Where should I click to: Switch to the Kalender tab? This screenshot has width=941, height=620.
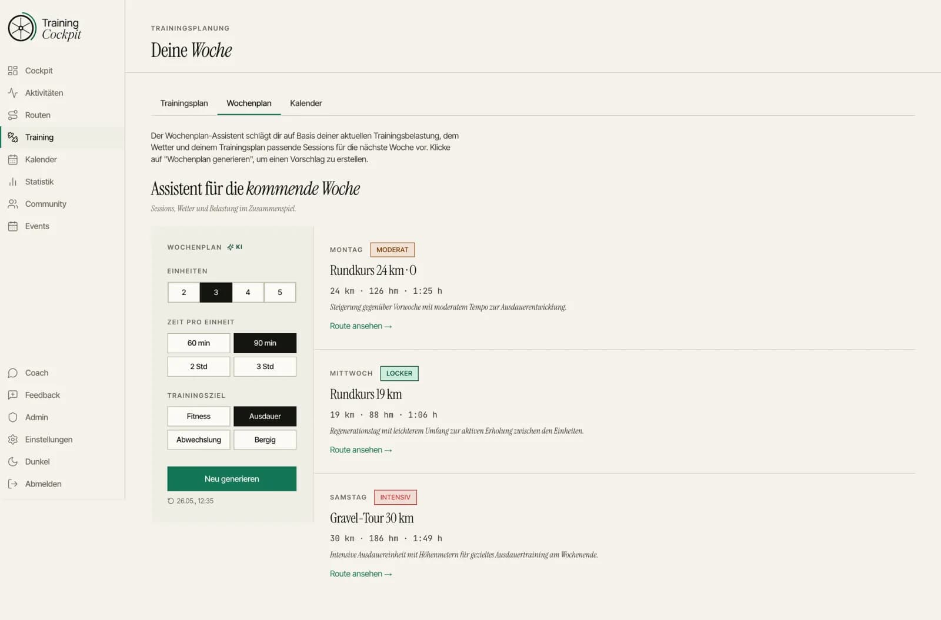[306, 103]
